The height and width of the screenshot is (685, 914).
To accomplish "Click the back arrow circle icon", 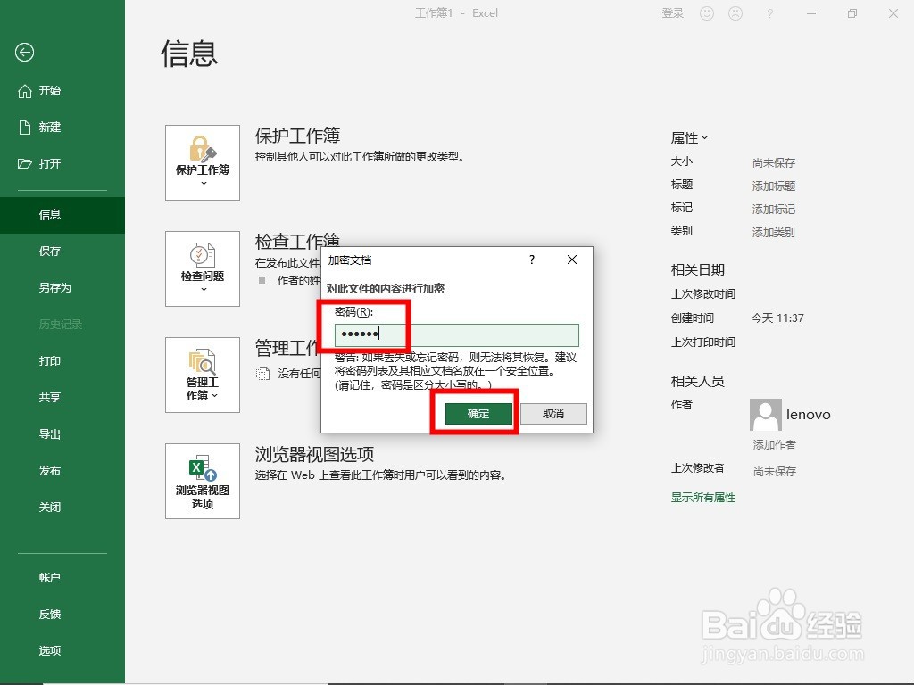I will [24, 53].
